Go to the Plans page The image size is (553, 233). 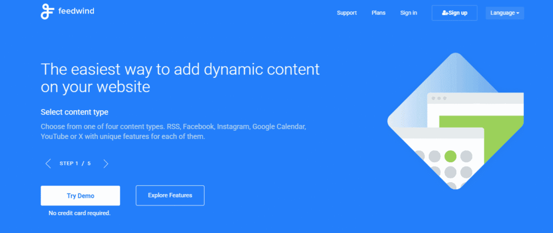[x=379, y=13]
